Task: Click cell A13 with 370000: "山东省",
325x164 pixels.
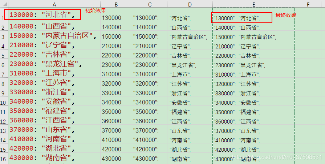Action: pos(54,129)
